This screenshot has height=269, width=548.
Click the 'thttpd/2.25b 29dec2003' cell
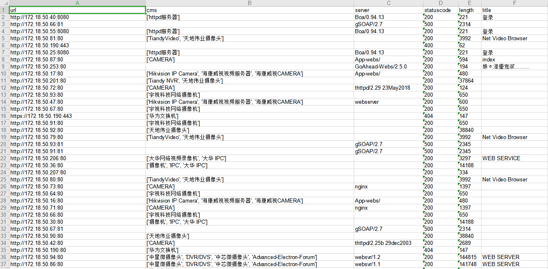click(x=388, y=243)
